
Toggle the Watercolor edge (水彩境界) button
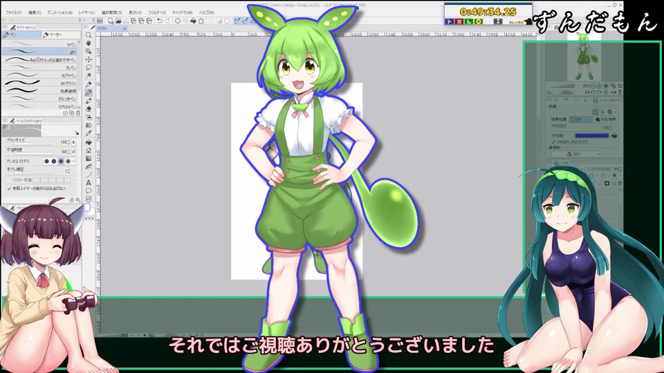(606, 119)
